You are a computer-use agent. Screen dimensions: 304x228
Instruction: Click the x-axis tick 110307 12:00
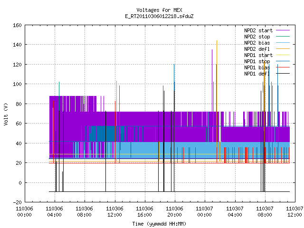point(294,212)
